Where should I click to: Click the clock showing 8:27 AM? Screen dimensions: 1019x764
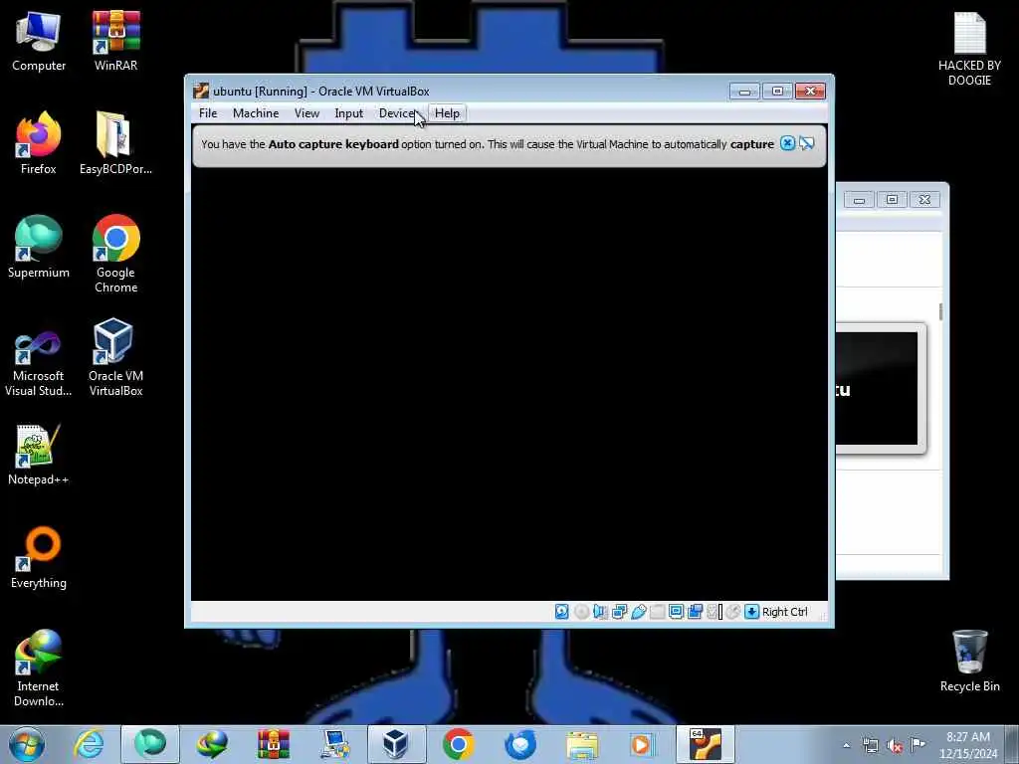click(968, 745)
